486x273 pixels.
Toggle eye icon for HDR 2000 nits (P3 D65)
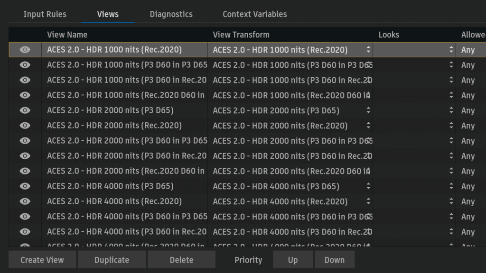pos(25,110)
